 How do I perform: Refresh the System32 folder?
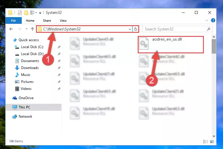point(136,29)
